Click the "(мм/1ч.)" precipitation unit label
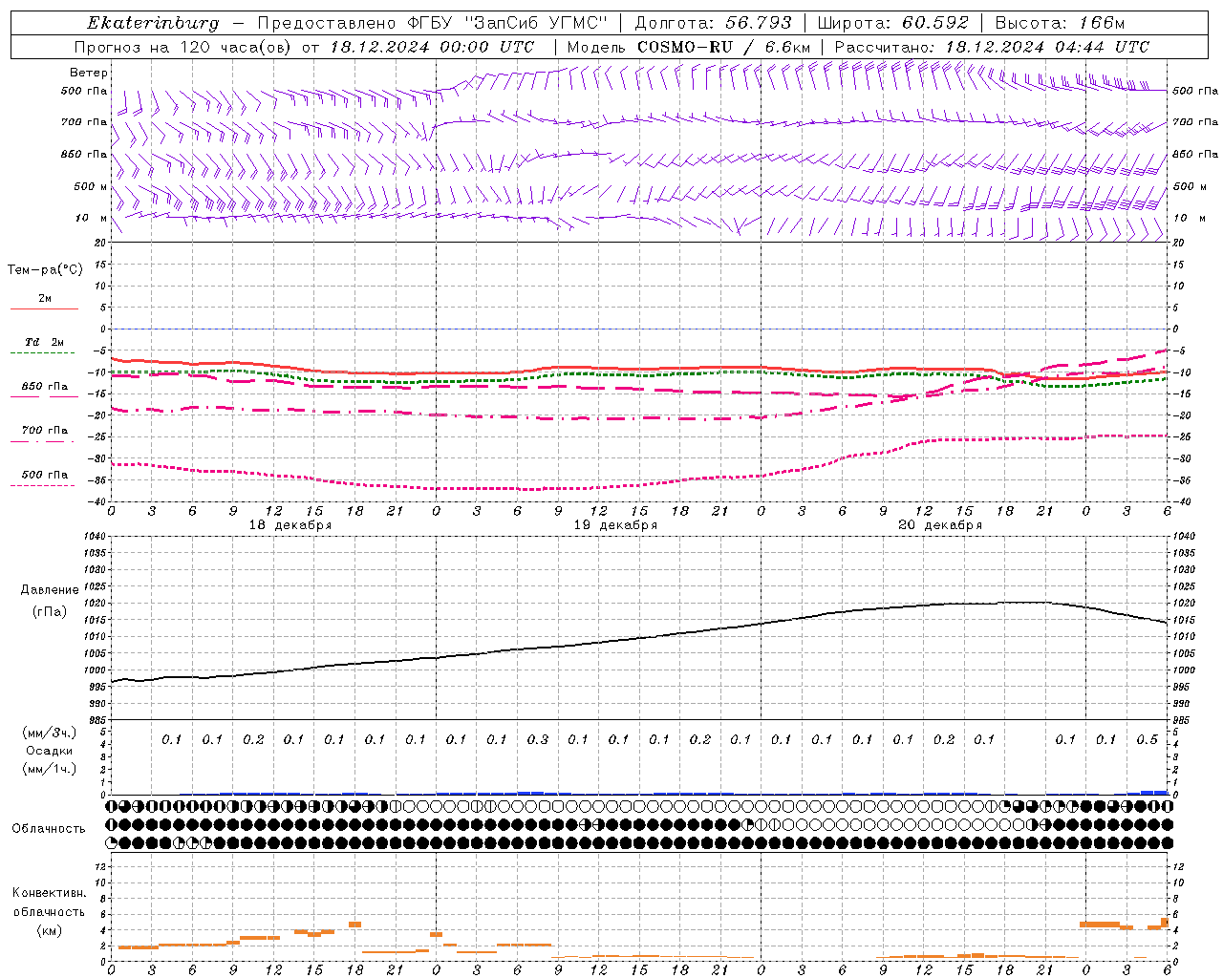The width and height of the screenshot is (1223, 978). (x=50, y=769)
